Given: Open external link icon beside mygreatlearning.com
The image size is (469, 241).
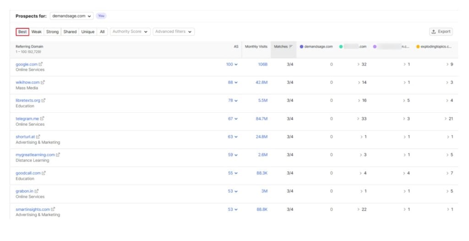Looking at the screenshot, I should [58, 155].
